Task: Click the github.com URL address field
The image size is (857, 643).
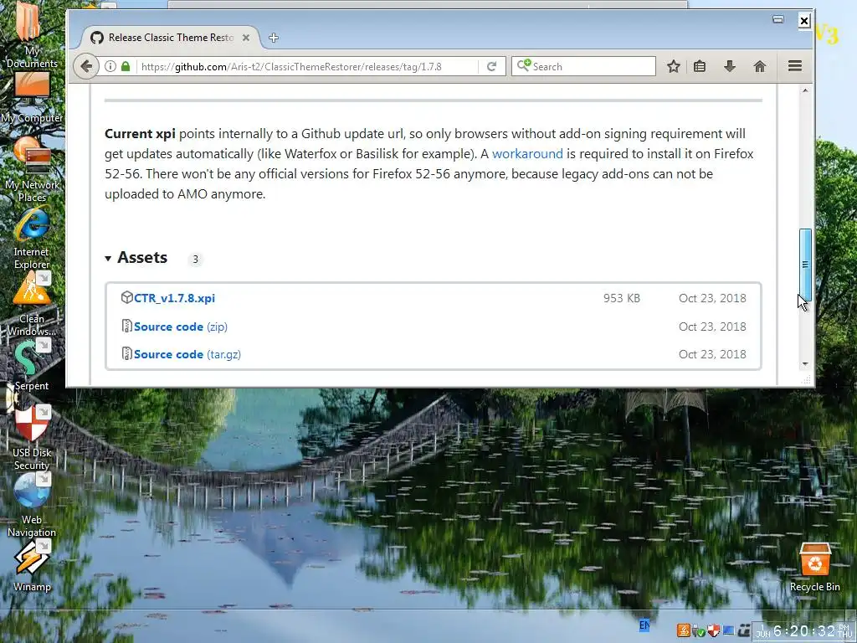Action: (306, 66)
